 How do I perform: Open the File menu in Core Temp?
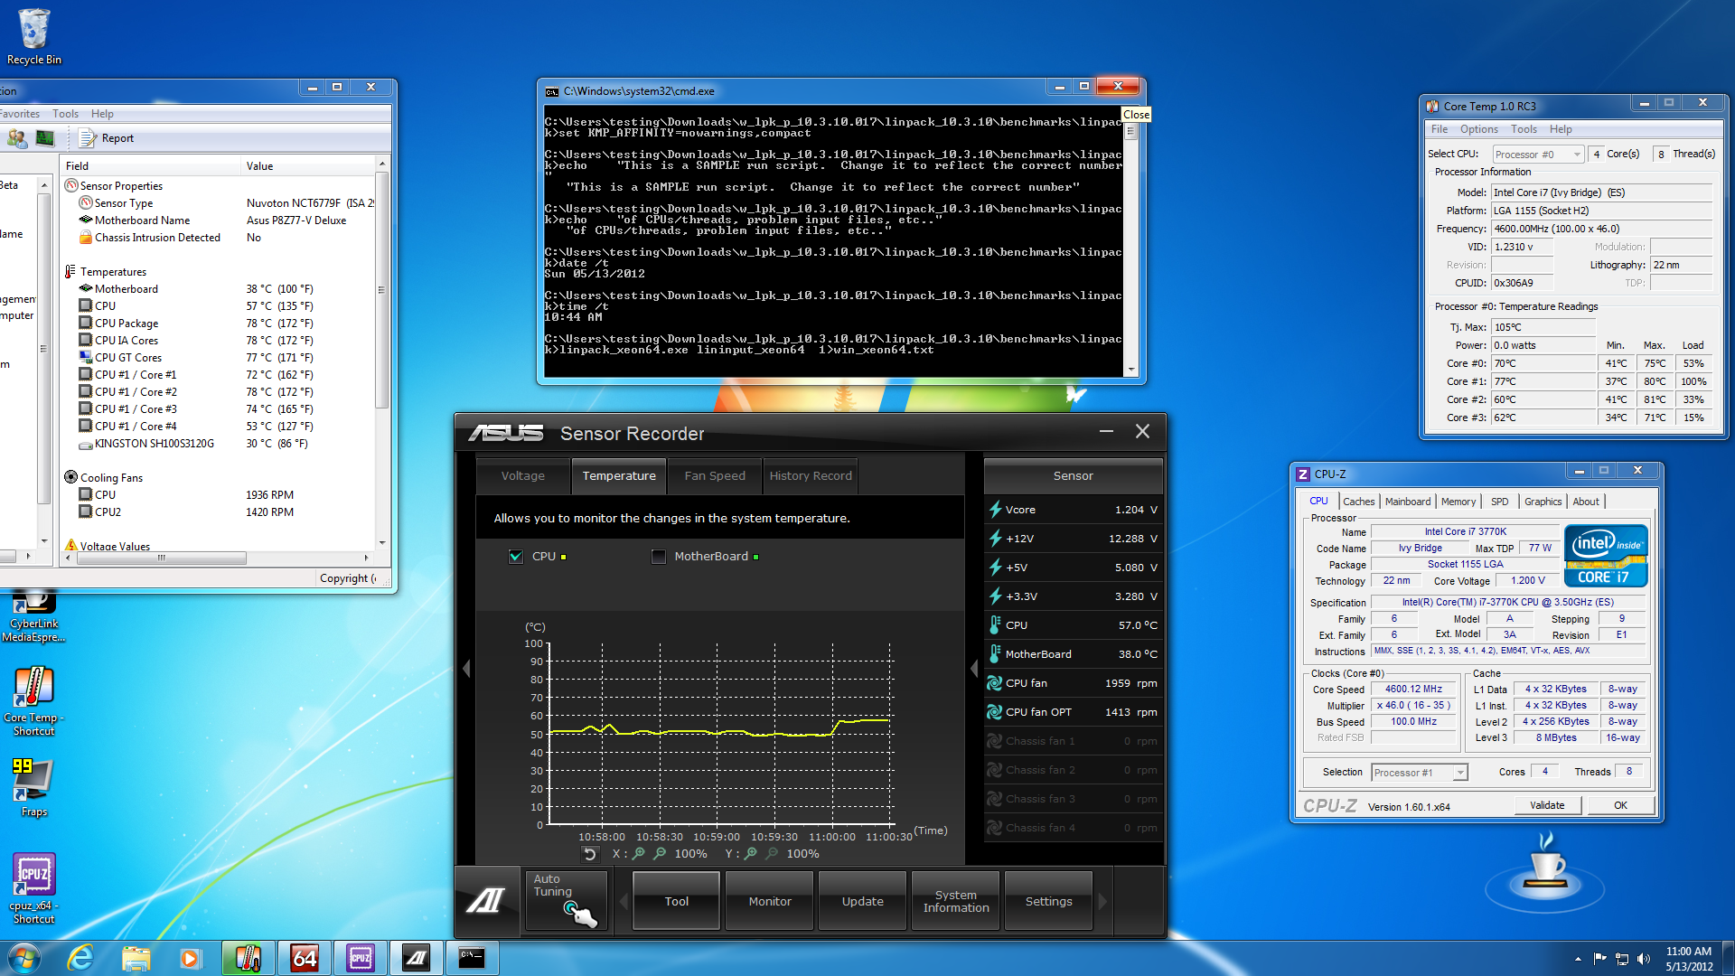(1440, 129)
